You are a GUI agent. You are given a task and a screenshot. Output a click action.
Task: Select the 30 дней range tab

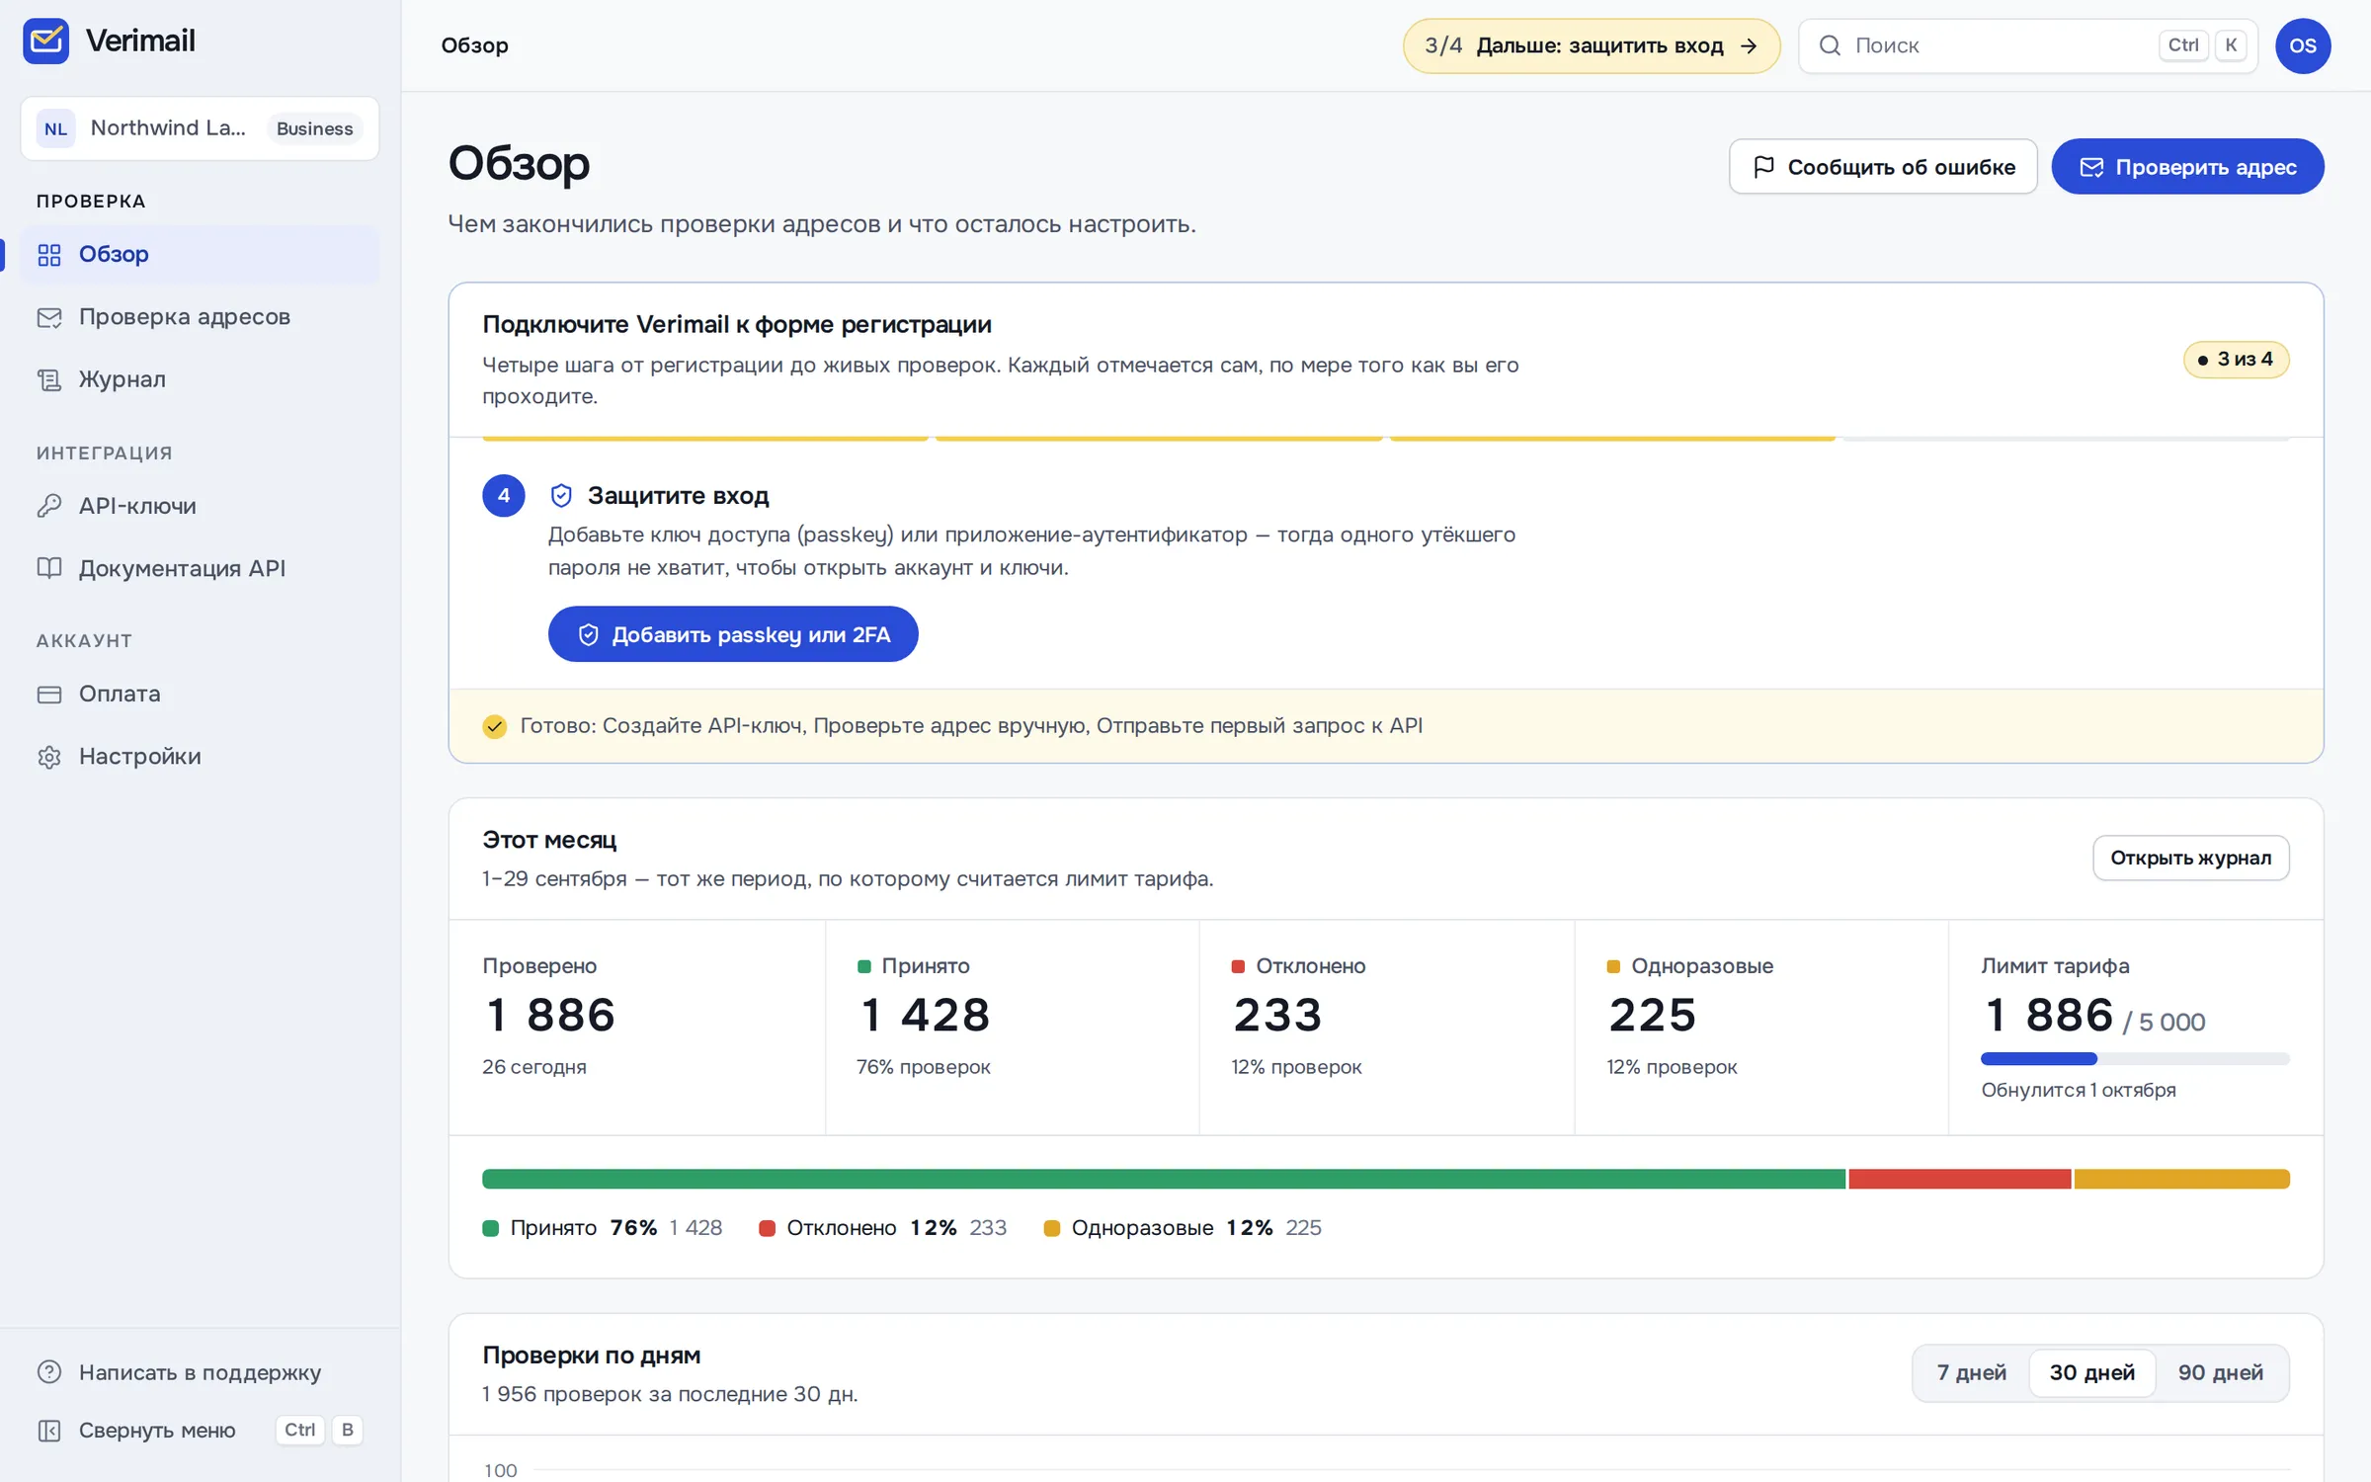pyautogui.click(x=2091, y=1372)
